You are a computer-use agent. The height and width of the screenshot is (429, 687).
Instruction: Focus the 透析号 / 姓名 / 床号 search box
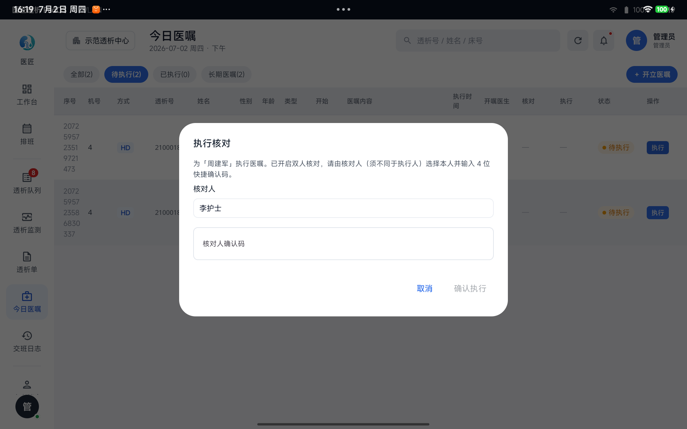[478, 41]
